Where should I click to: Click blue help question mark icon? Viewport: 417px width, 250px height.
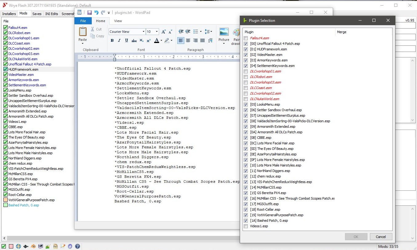(x=78, y=246)
